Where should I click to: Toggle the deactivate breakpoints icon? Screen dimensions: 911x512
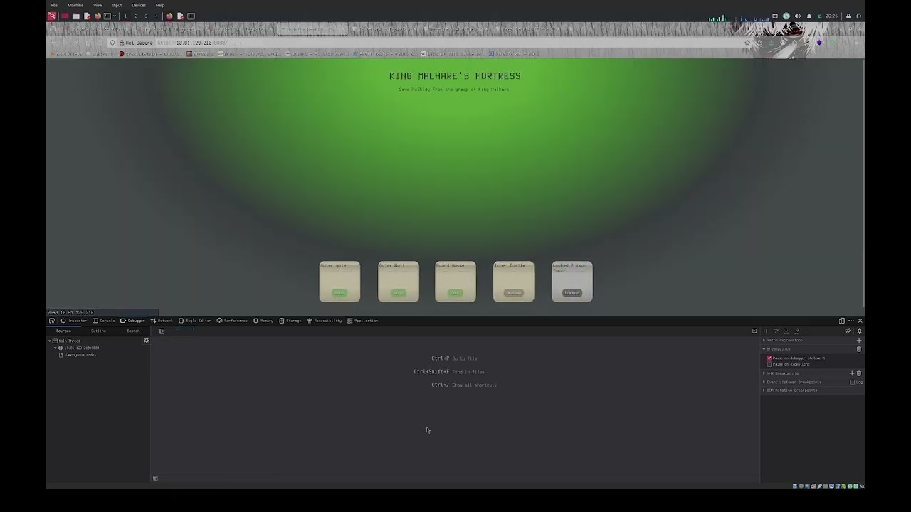click(848, 331)
